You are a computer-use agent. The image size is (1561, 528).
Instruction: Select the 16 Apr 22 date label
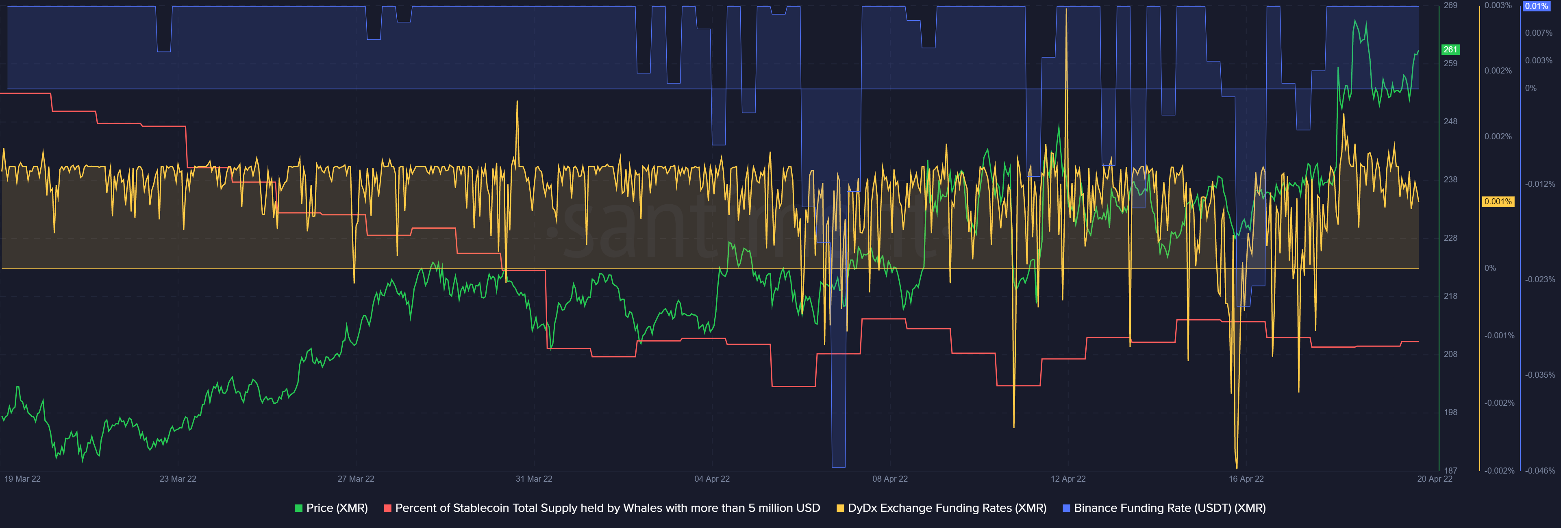pos(1246,479)
